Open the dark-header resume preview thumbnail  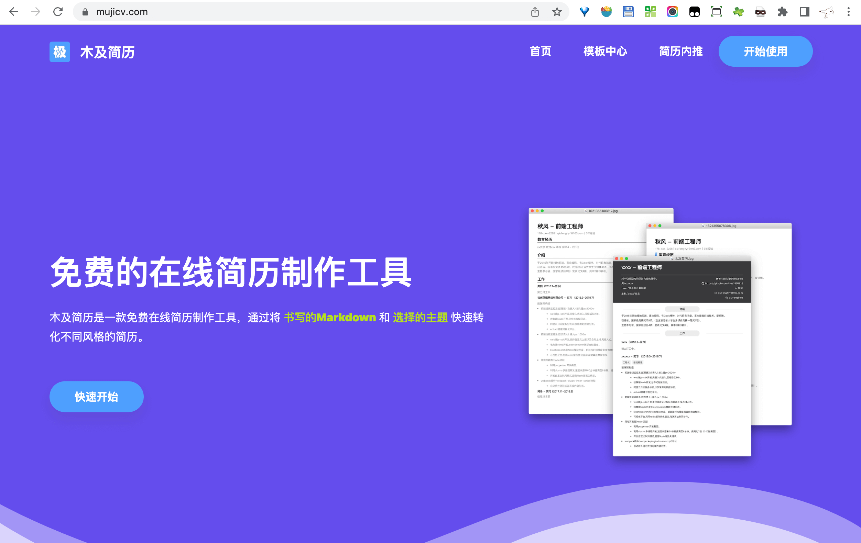pyautogui.click(x=682, y=356)
